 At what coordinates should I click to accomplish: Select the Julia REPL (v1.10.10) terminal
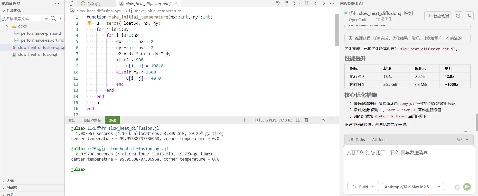(274, 120)
